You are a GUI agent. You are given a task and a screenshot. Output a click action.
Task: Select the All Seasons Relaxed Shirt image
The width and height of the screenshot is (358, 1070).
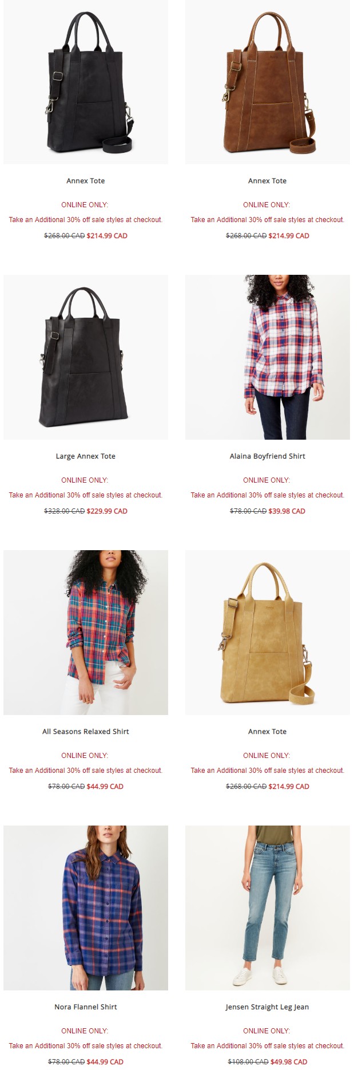[86, 633]
